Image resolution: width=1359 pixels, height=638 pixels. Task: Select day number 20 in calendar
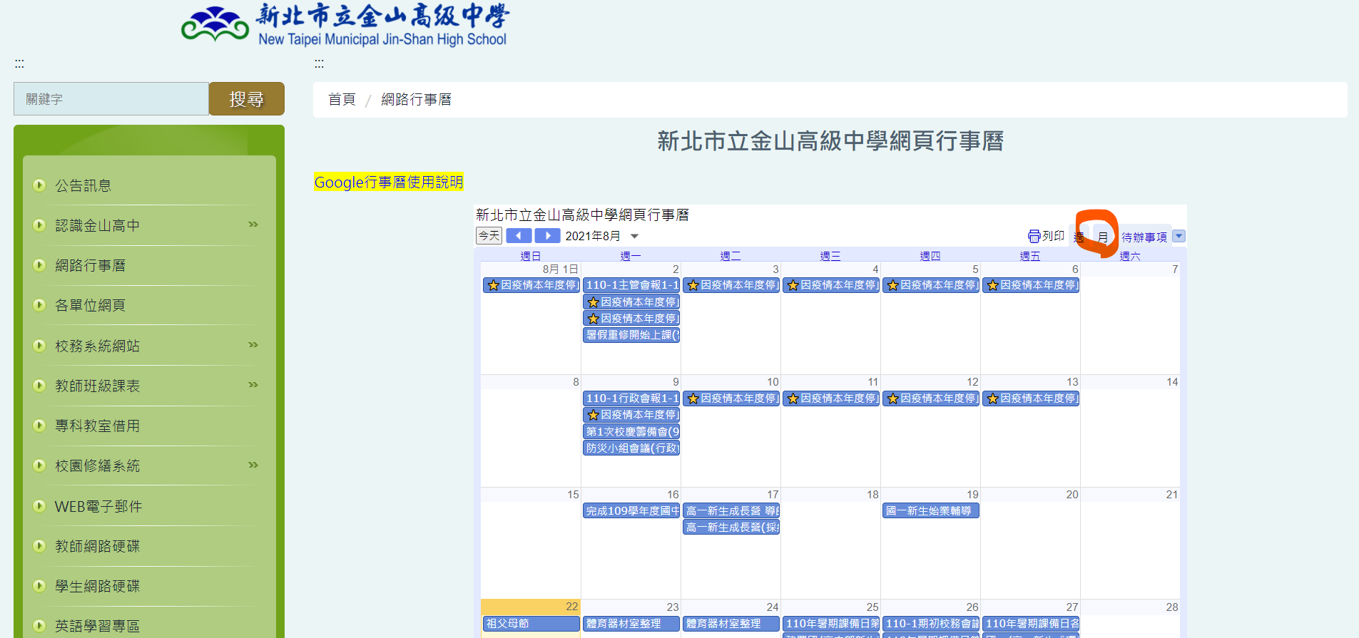(1072, 495)
